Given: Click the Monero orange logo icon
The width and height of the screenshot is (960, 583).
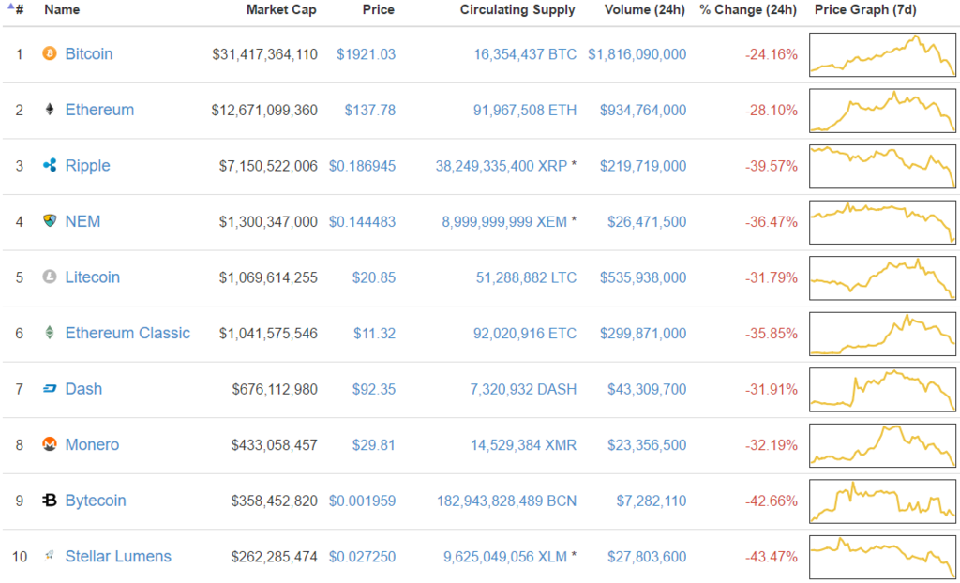Looking at the screenshot, I should [49, 444].
